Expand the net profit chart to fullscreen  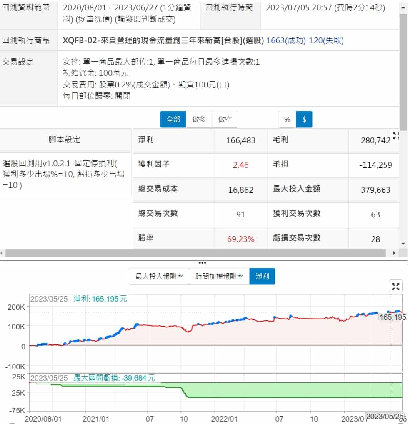396,287
